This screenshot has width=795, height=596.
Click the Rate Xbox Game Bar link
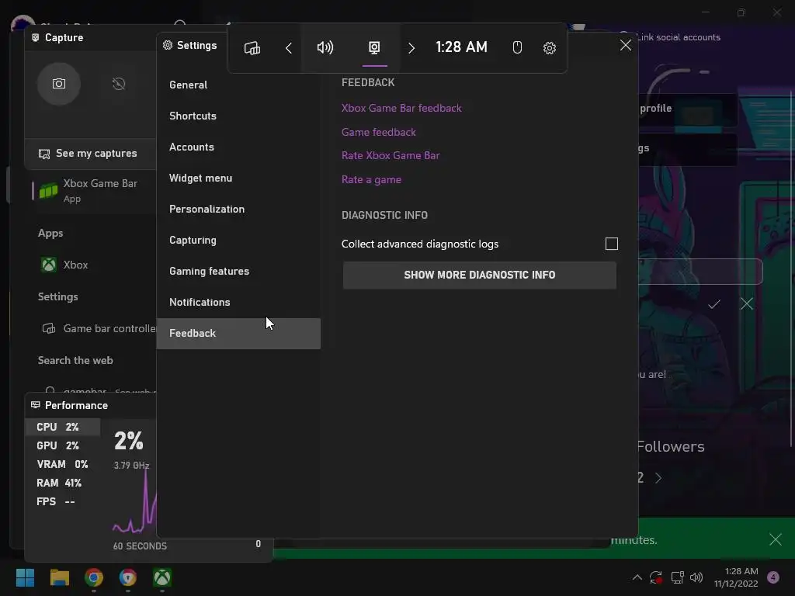coord(391,155)
